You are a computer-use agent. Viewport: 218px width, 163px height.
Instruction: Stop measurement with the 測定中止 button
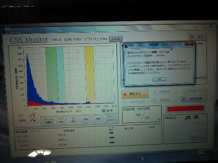[135, 94]
